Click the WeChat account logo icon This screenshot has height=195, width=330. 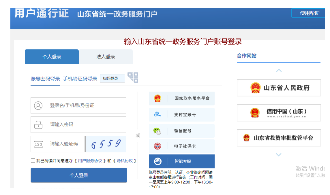(157, 131)
